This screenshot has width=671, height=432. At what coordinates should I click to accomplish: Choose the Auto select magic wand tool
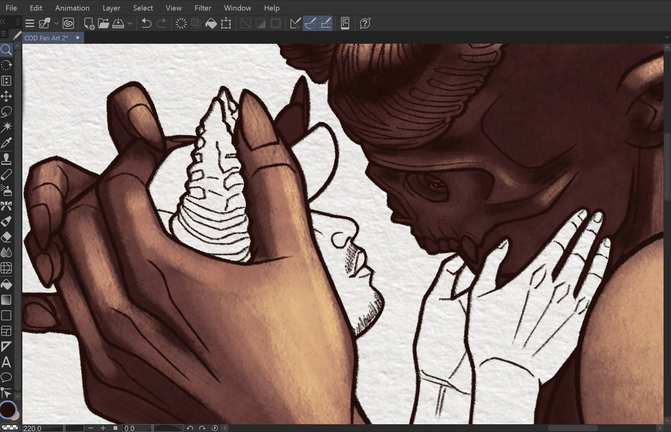click(x=6, y=127)
